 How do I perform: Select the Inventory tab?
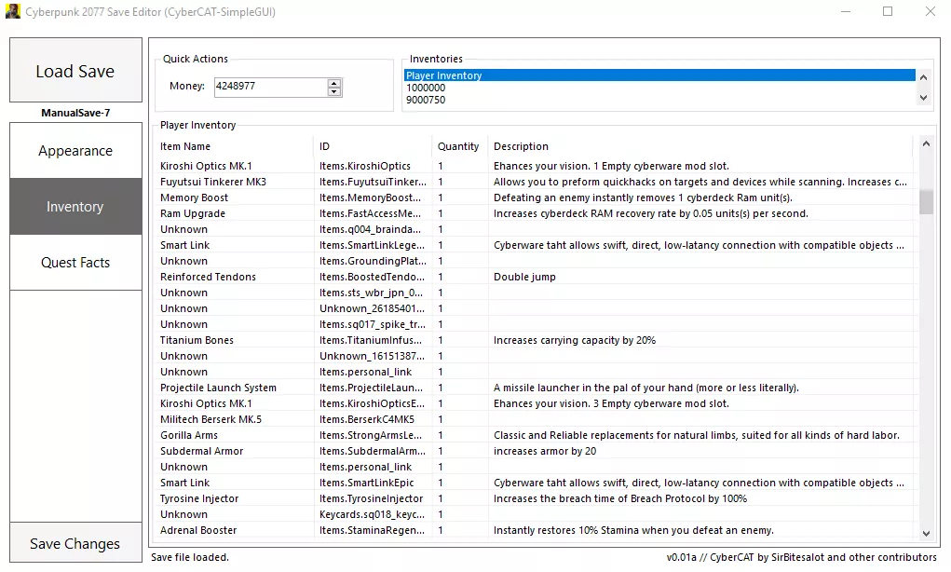click(x=75, y=206)
